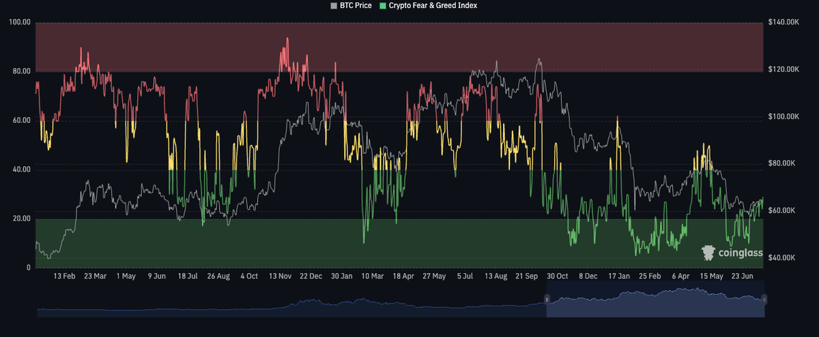Toggle the BTC Price legend entry

coord(350,5)
